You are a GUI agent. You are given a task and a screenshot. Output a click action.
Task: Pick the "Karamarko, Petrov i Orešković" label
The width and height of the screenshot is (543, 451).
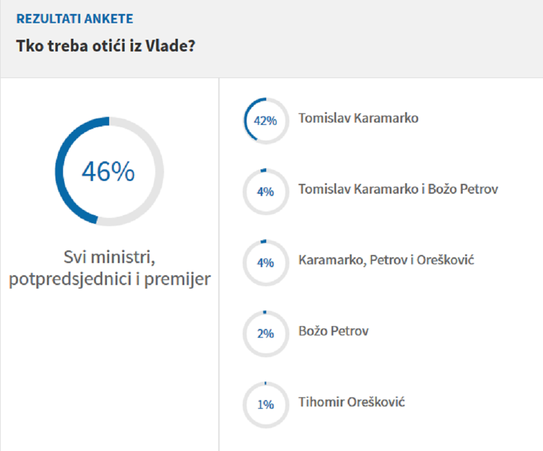click(386, 260)
